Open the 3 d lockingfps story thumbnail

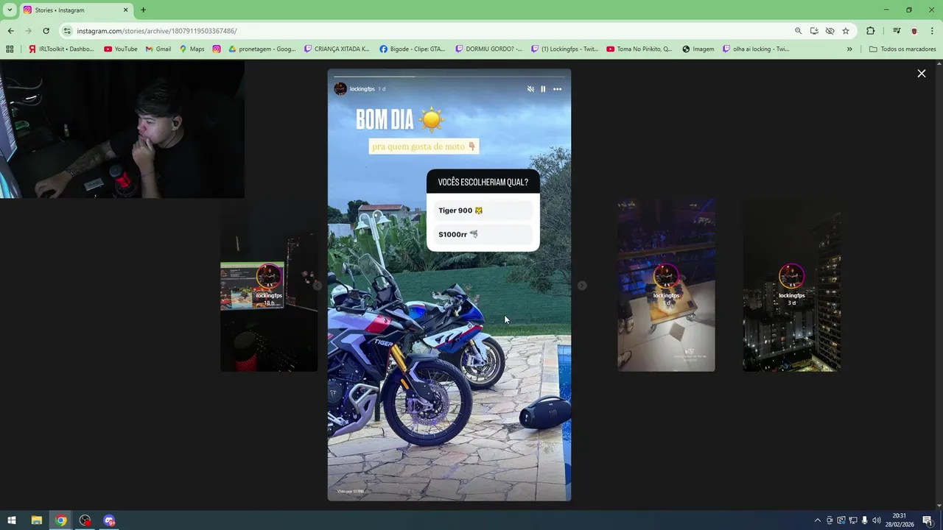tap(791, 286)
